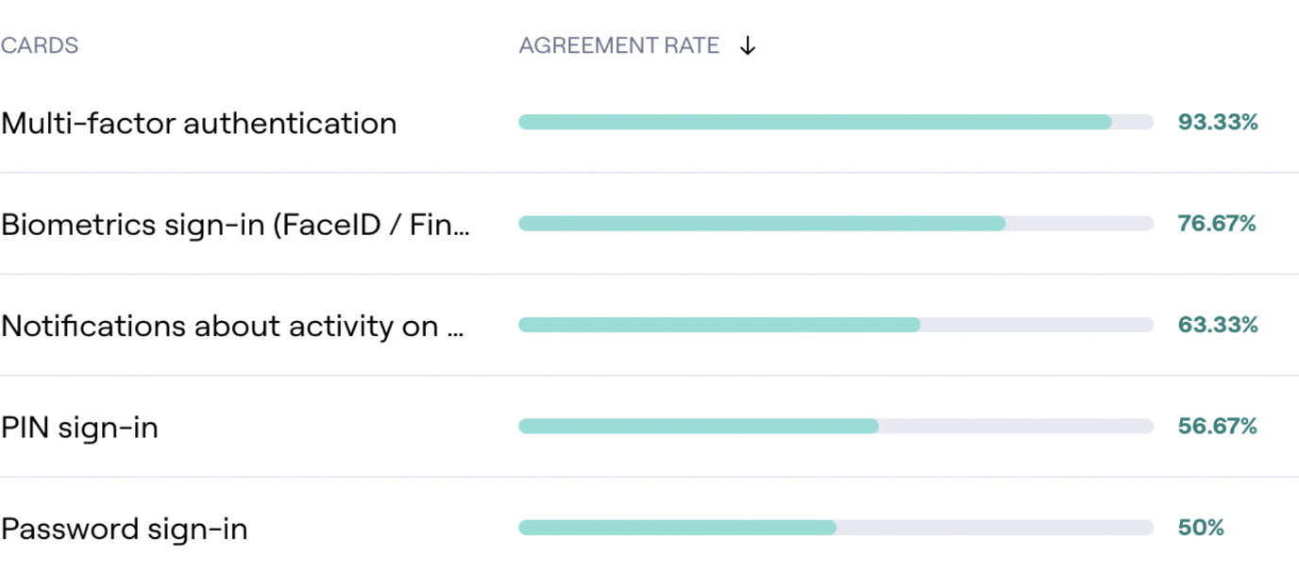1299x574 pixels.
Task: Select the 76.67% agreement value
Action: tap(1217, 224)
